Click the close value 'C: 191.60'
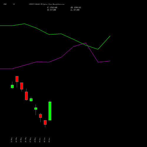147x147 pixels. coord(52,8)
